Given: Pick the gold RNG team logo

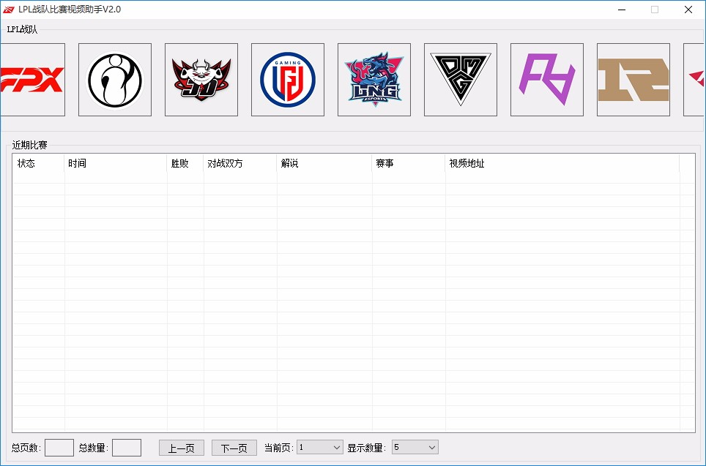Looking at the screenshot, I should (633, 80).
